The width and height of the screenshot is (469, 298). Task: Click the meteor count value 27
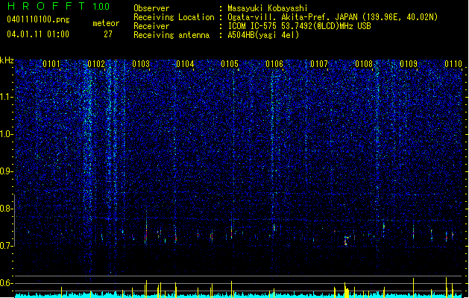coord(108,34)
